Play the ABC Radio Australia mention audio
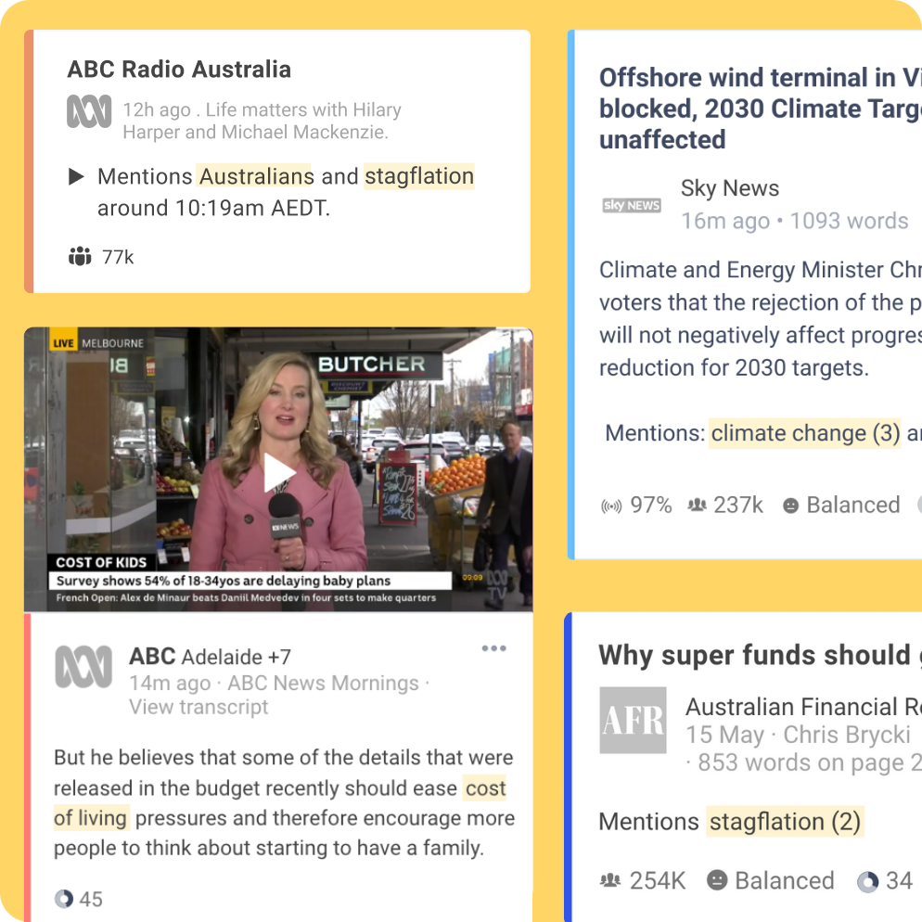This screenshot has height=922, width=922. pyautogui.click(x=76, y=176)
